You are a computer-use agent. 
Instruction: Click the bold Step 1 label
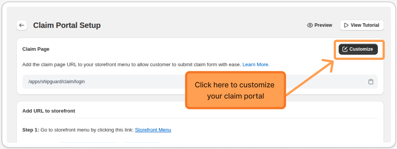coord(31,130)
